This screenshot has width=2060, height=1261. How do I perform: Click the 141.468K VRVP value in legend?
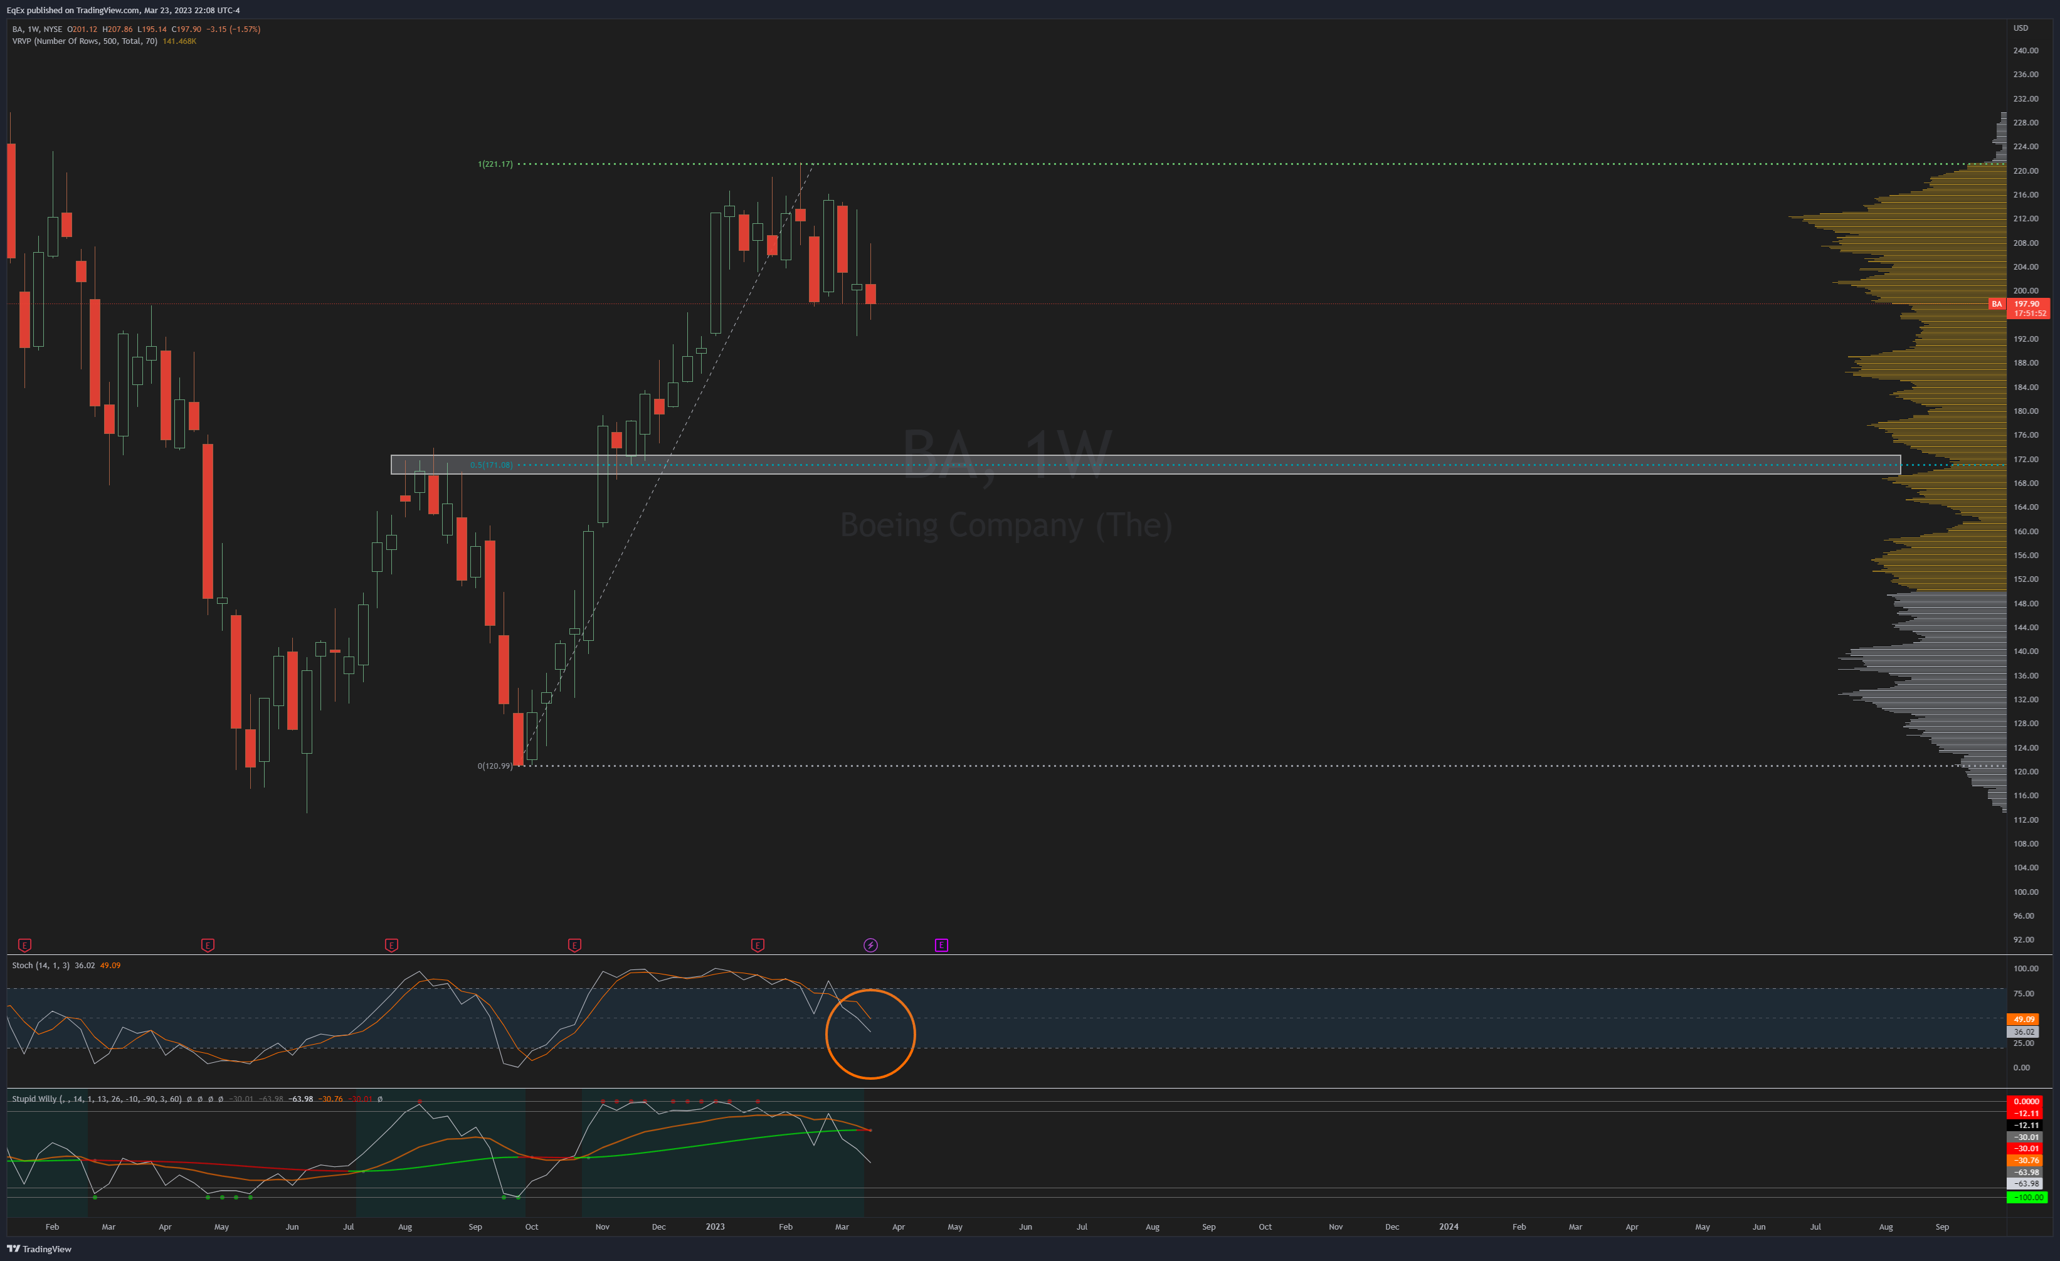point(180,41)
